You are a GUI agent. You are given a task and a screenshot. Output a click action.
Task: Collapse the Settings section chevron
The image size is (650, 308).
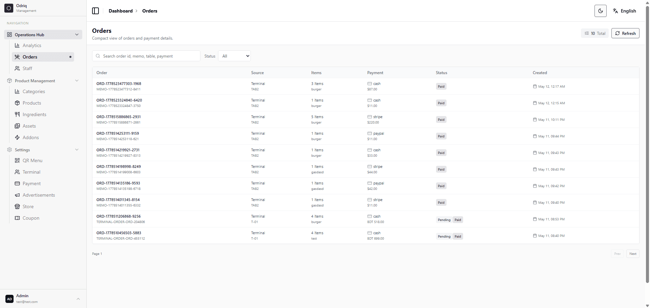pyautogui.click(x=77, y=150)
